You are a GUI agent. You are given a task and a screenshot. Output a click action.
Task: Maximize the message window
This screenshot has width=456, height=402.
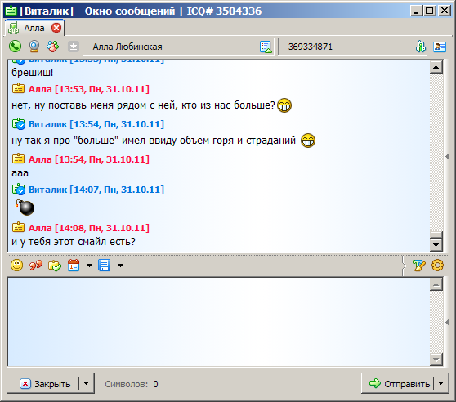430,11
